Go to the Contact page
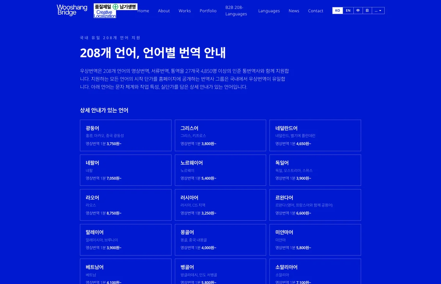Viewport: 441px width, 284px height. coord(316,11)
